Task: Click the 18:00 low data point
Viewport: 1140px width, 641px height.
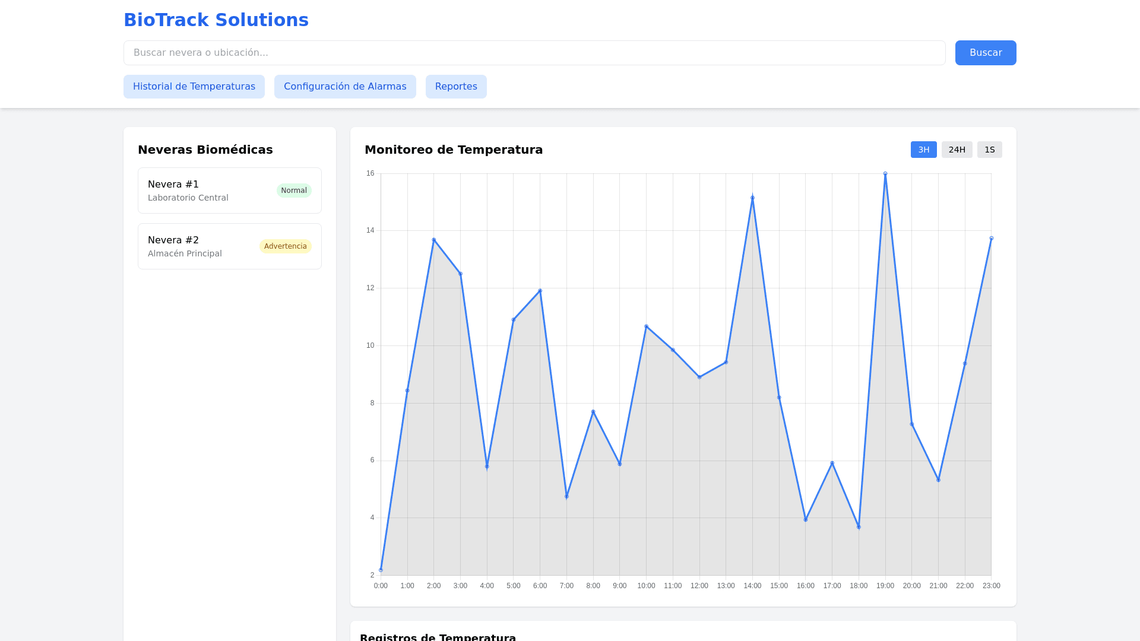Action: 859,527
